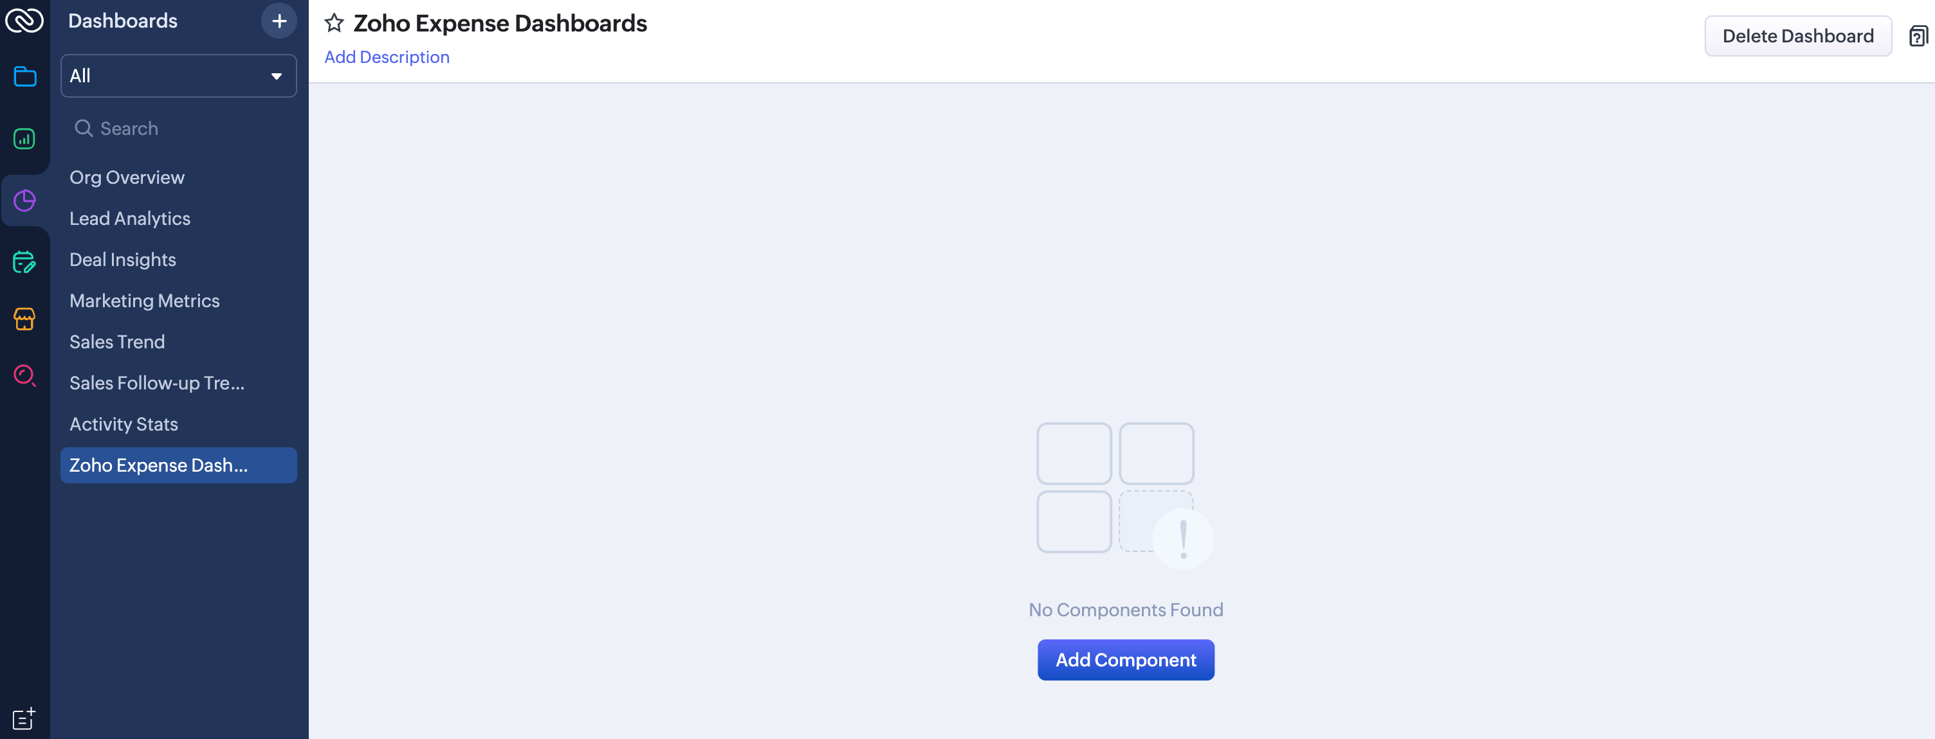Toggle favorite star on Zoho Expense Dashboards

tap(333, 22)
